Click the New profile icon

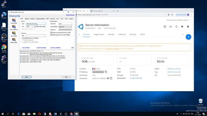tap(14, 33)
